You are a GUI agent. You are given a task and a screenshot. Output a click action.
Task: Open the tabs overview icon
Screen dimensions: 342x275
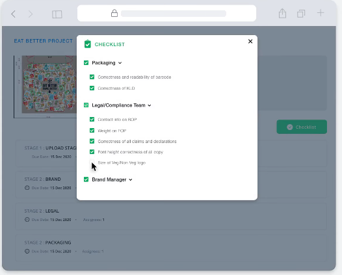click(x=301, y=14)
